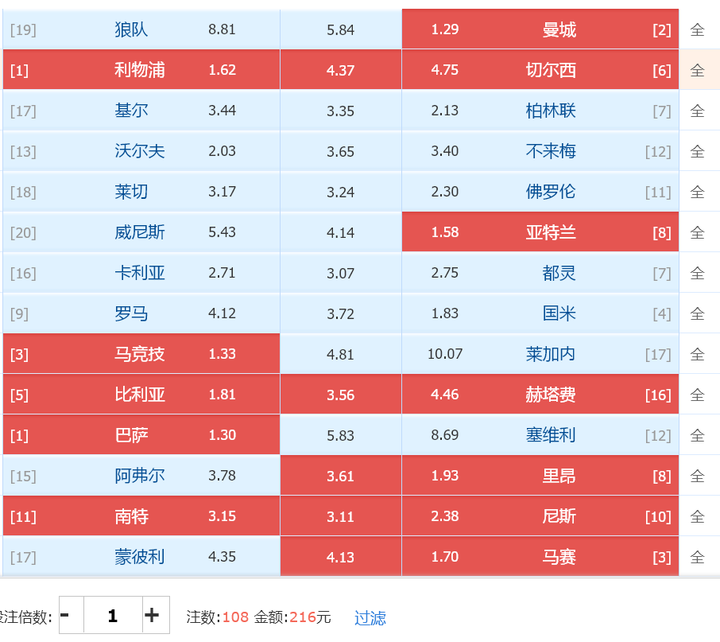
Task: Deselect home win 1.33 for 马竞技
Action: pyautogui.click(x=141, y=354)
